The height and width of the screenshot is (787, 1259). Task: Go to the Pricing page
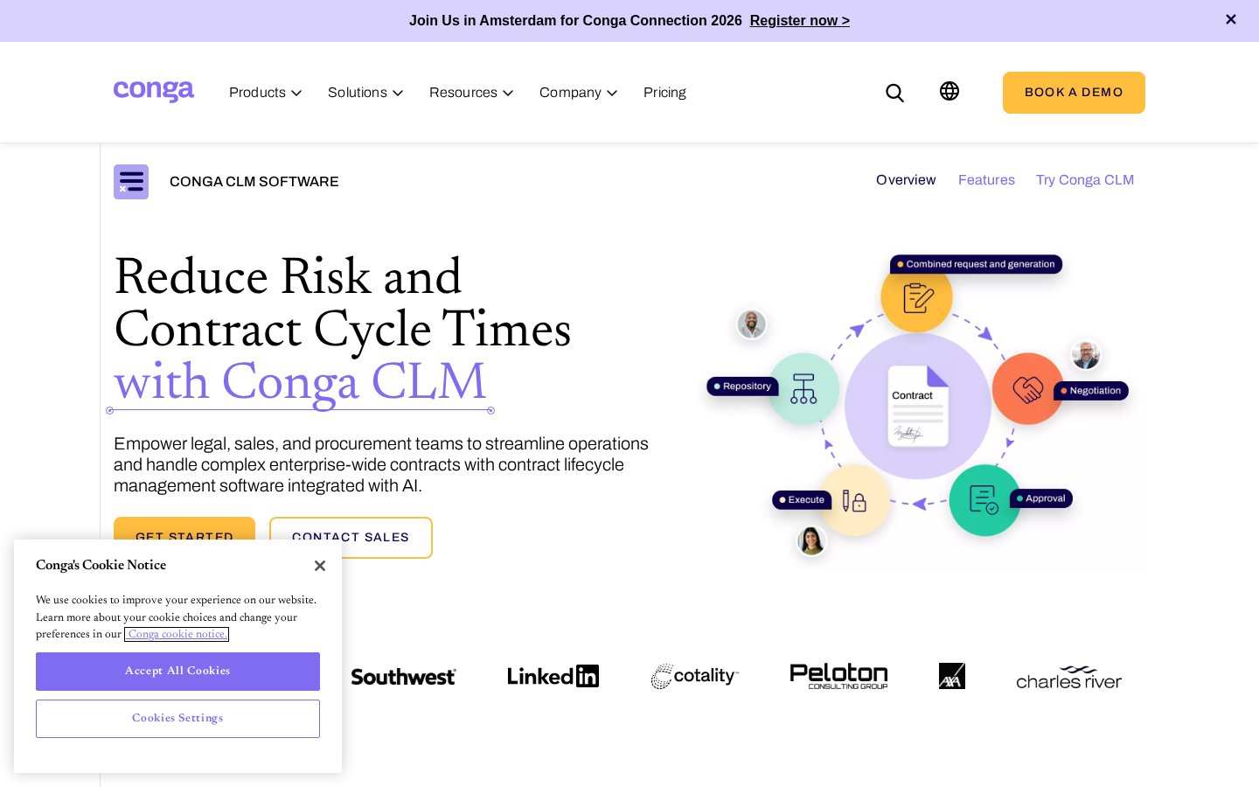pyautogui.click(x=664, y=93)
